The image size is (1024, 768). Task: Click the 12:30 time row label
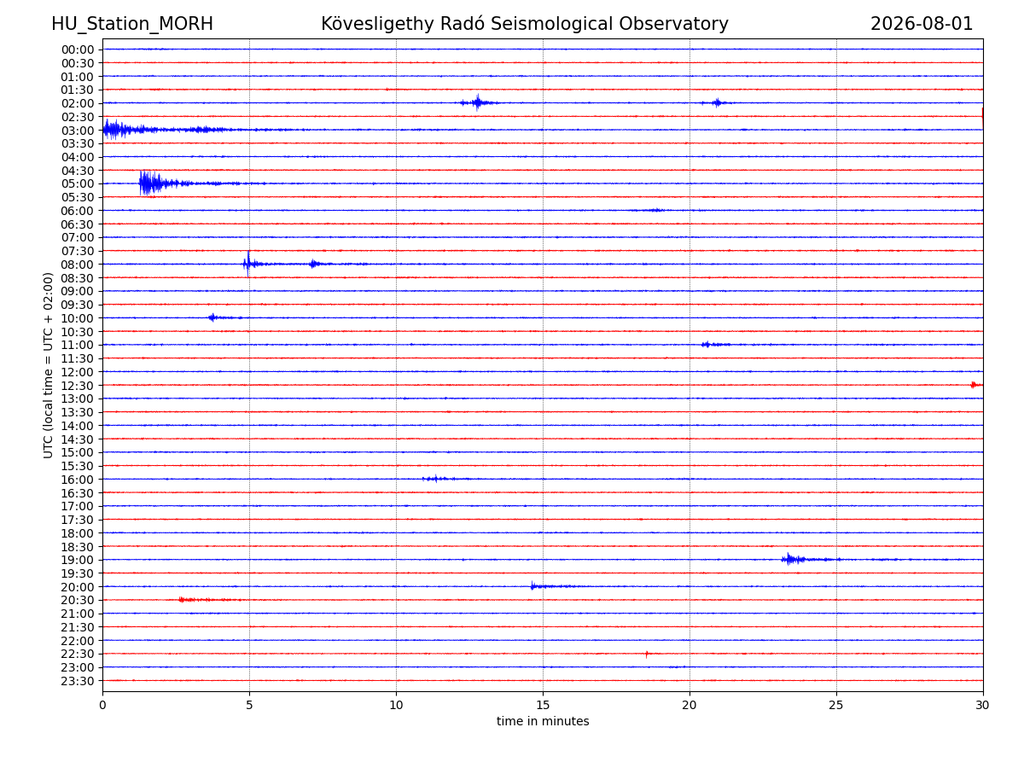(x=78, y=386)
